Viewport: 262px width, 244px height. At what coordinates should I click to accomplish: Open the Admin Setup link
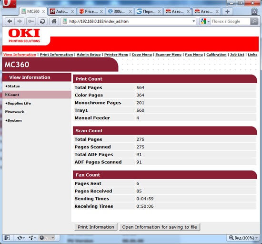coord(89,54)
